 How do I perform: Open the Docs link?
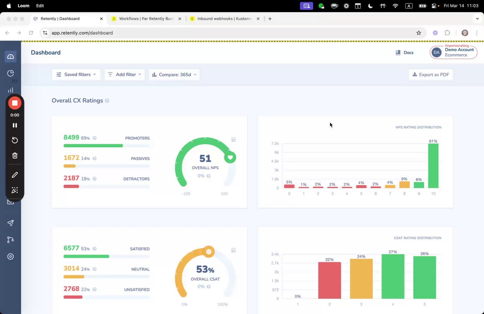pyautogui.click(x=405, y=53)
